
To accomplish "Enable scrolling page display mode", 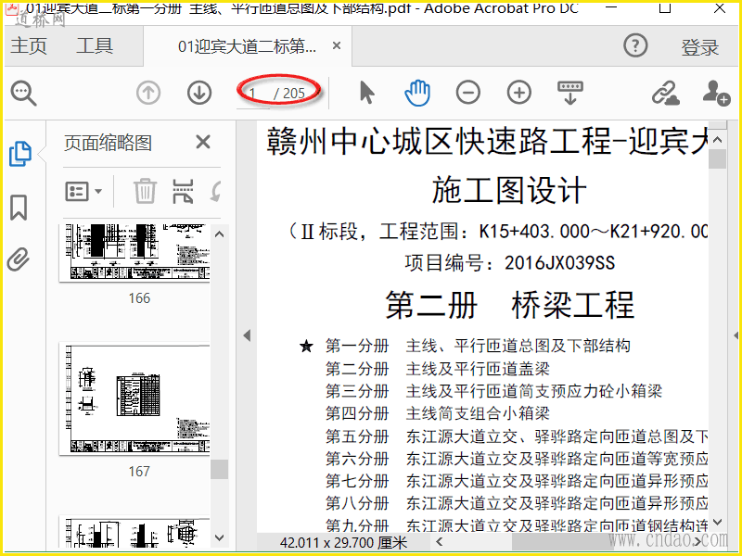I will click(x=569, y=93).
